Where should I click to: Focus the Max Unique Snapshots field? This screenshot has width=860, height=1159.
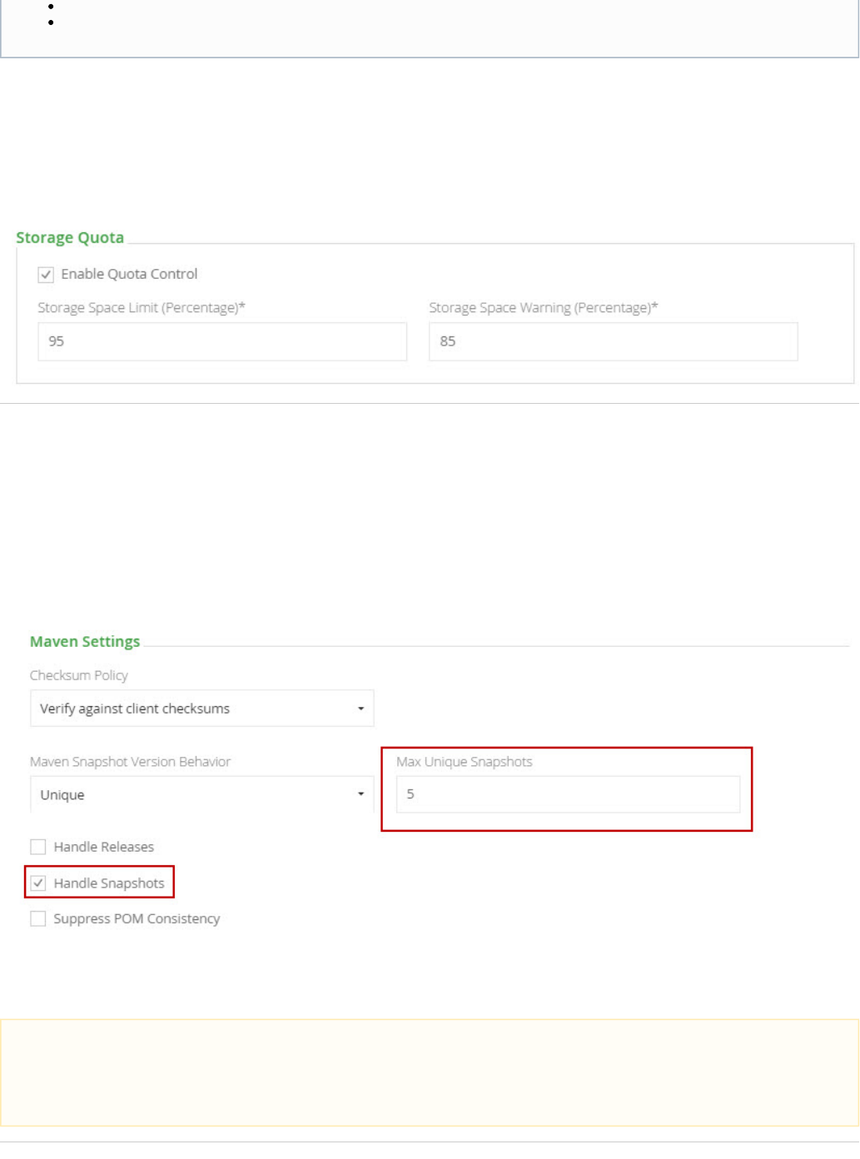tap(568, 794)
